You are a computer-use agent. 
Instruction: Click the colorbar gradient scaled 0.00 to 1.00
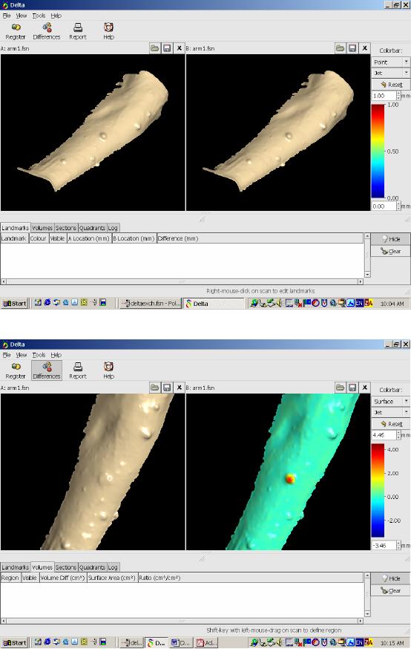(378, 151)
